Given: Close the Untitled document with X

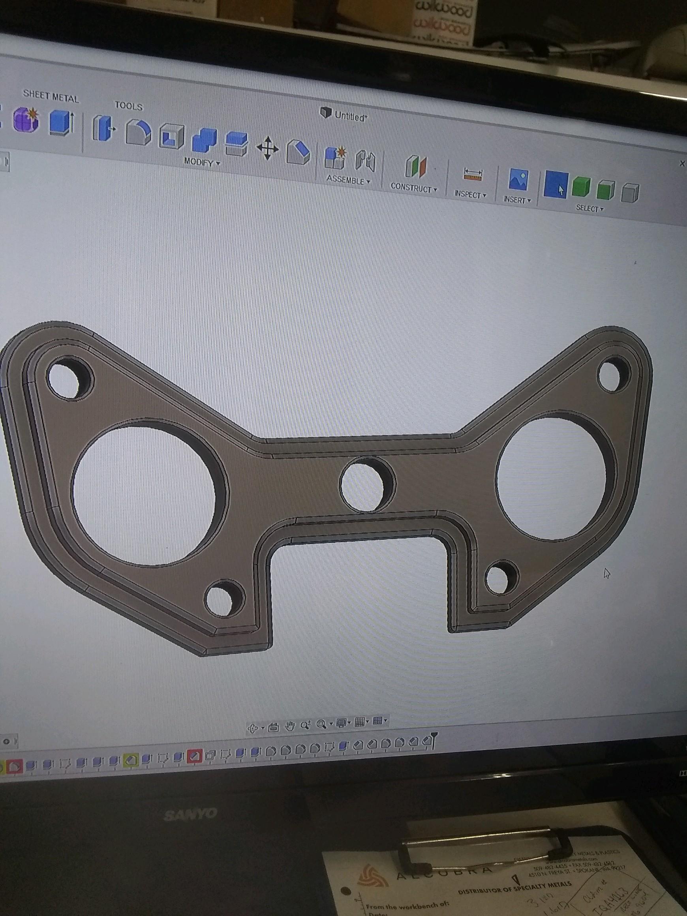Looking at the screenshot, I should point(682,163).
